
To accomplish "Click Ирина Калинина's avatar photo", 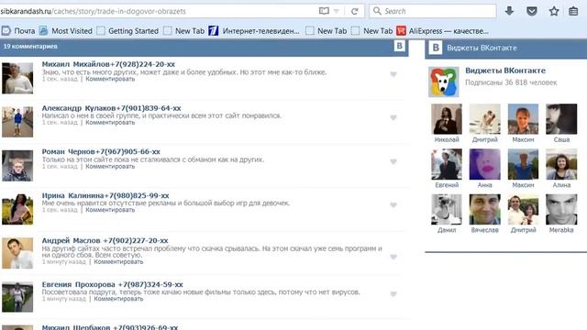I will coord(17,210).
